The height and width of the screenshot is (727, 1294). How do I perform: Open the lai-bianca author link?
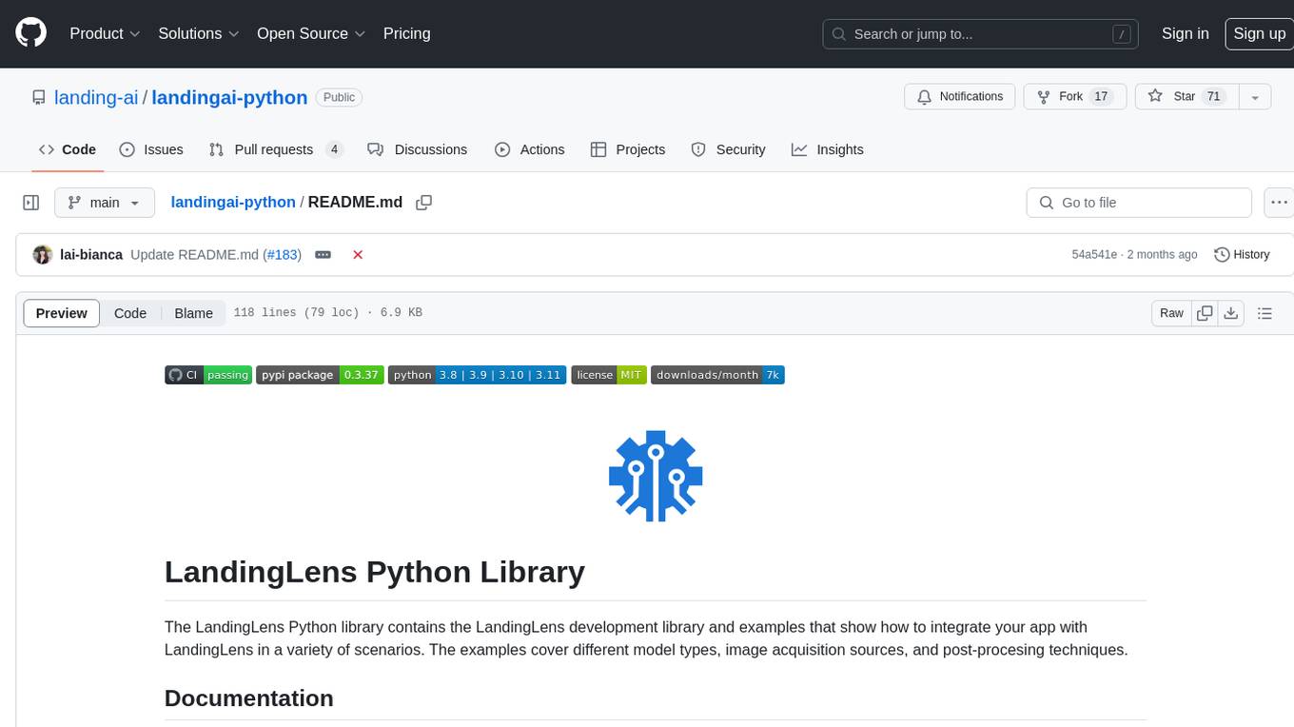click(91, 255)
